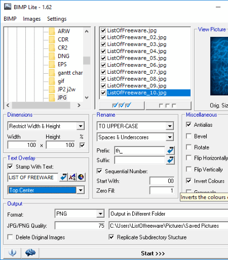This screenshot has height=260, width=228.
Task: Click the Start >>> button
Action: click(x=153, y=253)
